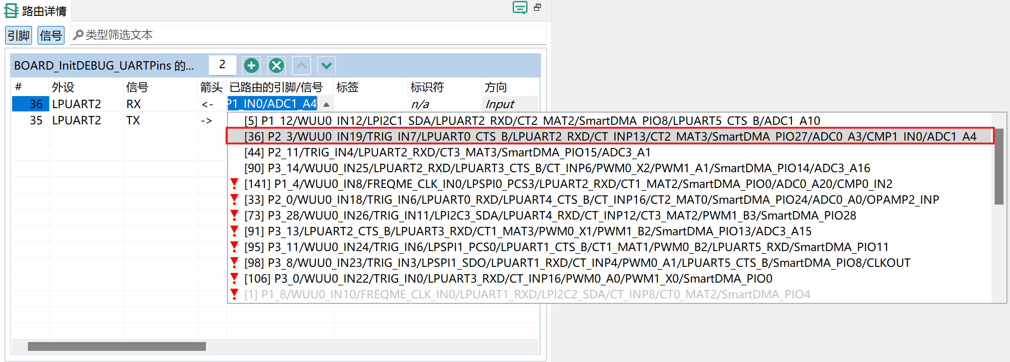Click the horizontal scrollbar at table bottom
The width and height of the screenshot is (1010, 362).
point(116,346)
